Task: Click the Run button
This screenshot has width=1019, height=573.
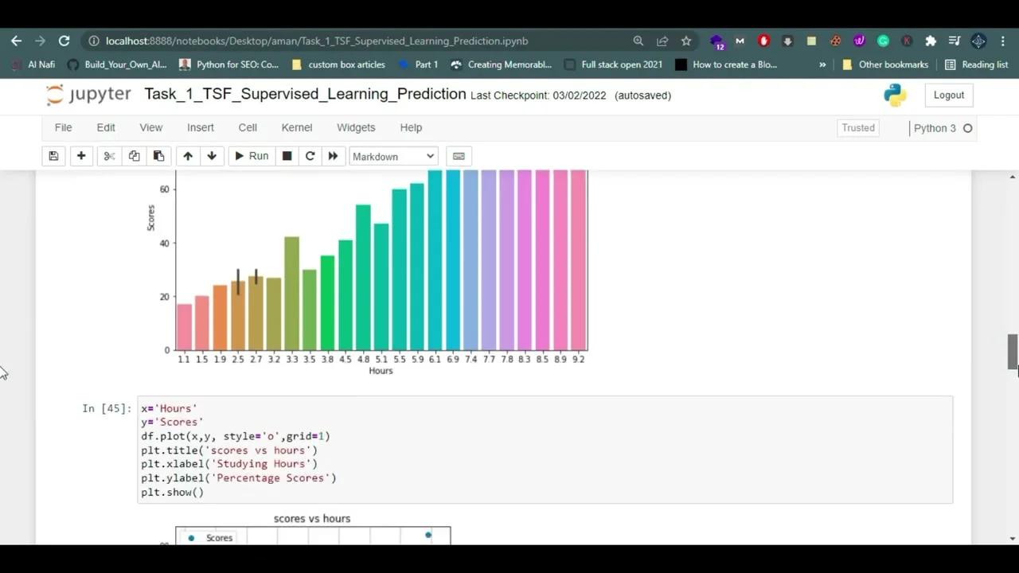Action: (252, 156)
